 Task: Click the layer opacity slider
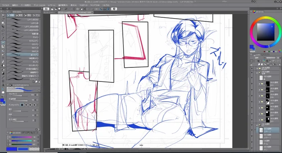pos(271,58)
